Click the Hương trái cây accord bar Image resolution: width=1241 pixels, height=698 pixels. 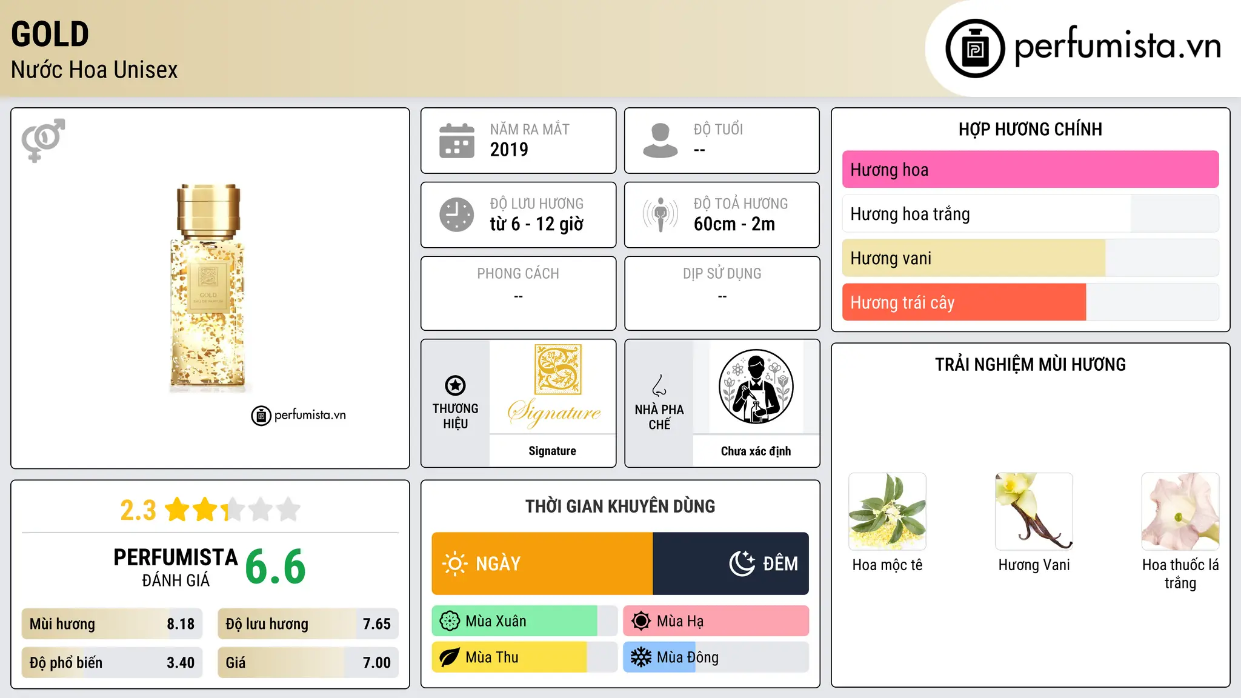(x=1030, y=302)
